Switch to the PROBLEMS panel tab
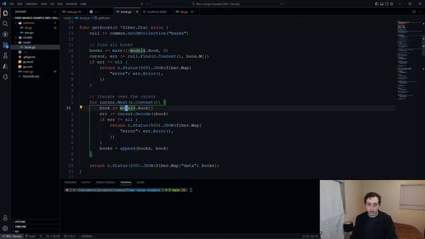The width and height of the screenshot is (425, 239). coord(70,183)
